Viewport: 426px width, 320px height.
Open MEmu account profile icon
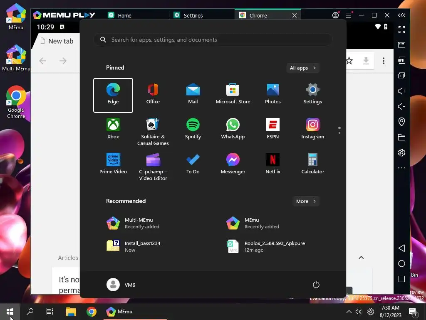[336, 15]
